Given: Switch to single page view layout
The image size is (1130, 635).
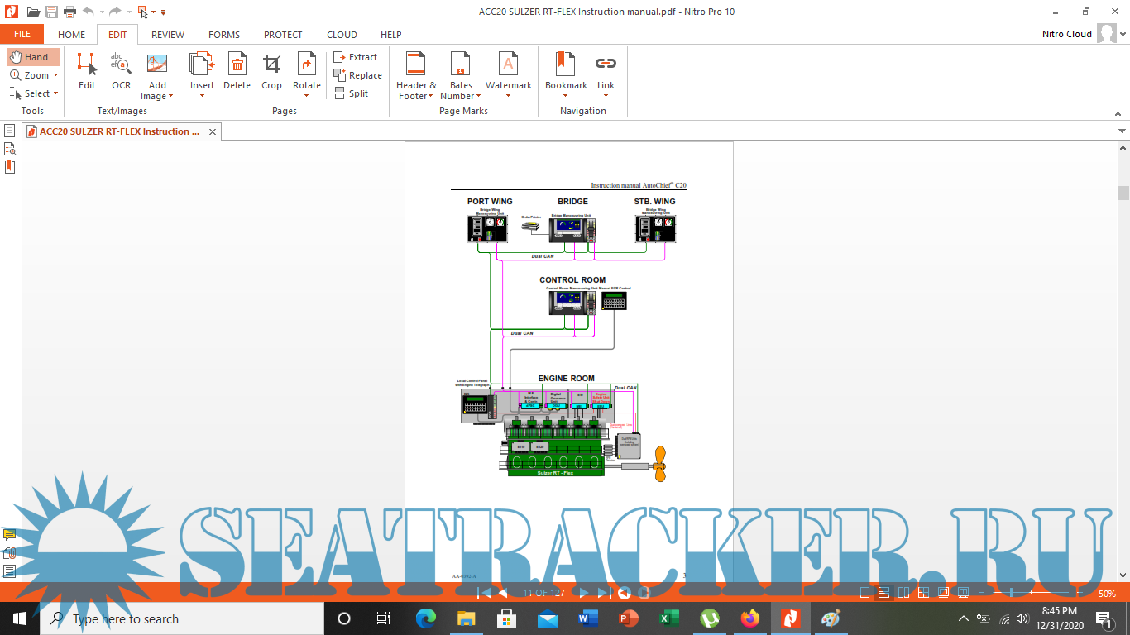Looking at the screenshot, I should [x=864, y=593].
